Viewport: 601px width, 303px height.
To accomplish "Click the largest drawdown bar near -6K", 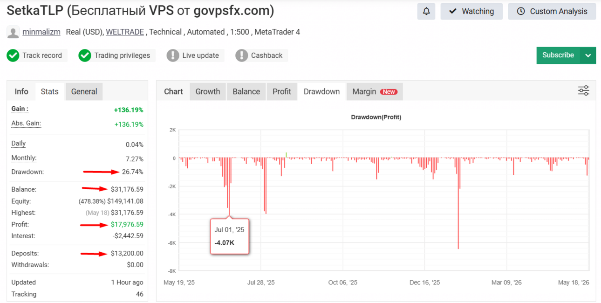I will click(458, 203).
